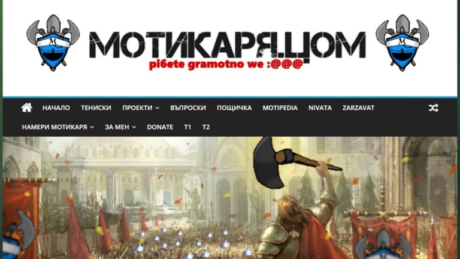This screenshot has height=259, width=460.
Task: Expand the НАМЕРИ МОТИКАРЯ submenu
Action: click(x=57, y=127)
